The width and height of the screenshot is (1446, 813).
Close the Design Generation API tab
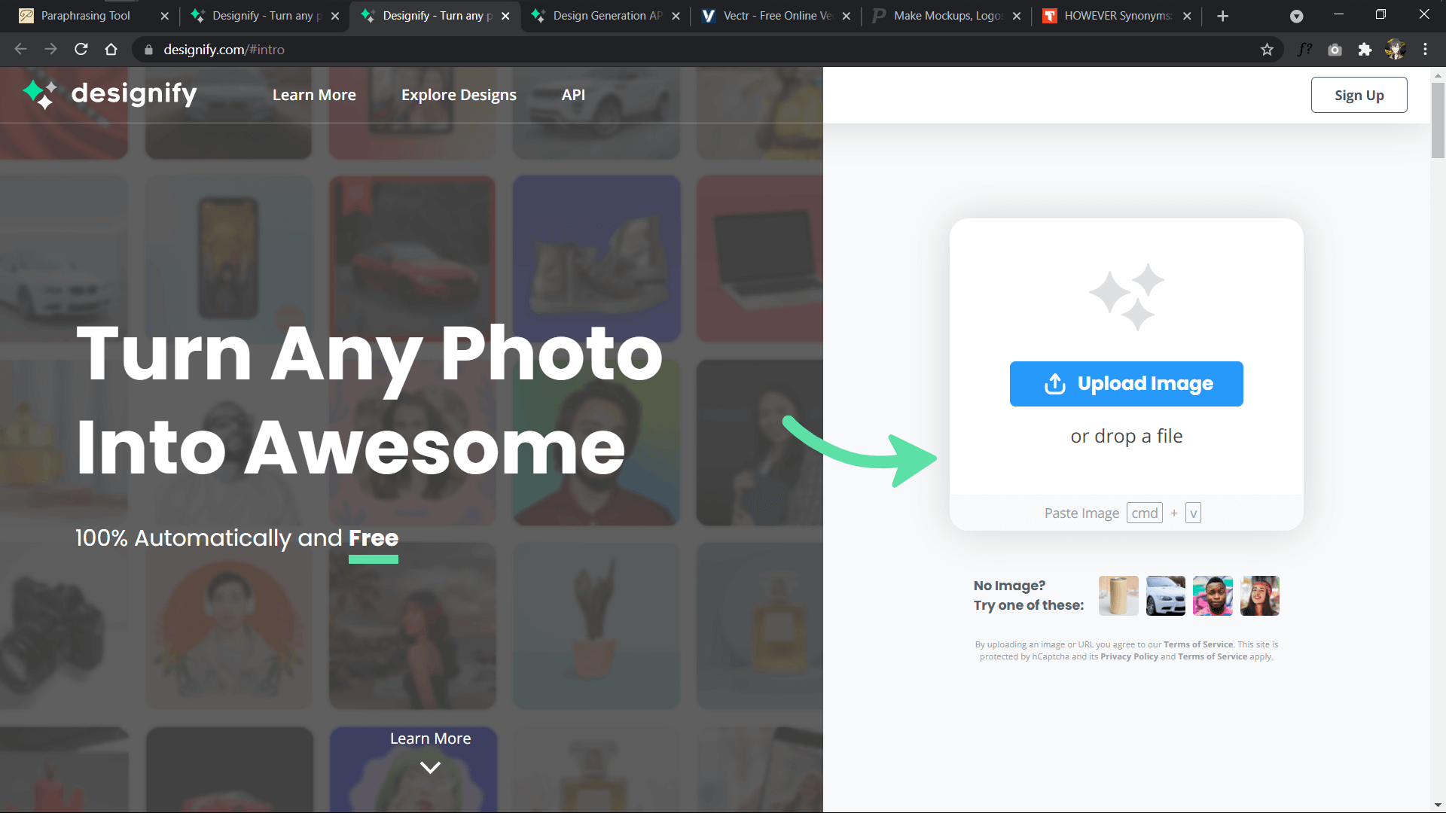point(676,16)
